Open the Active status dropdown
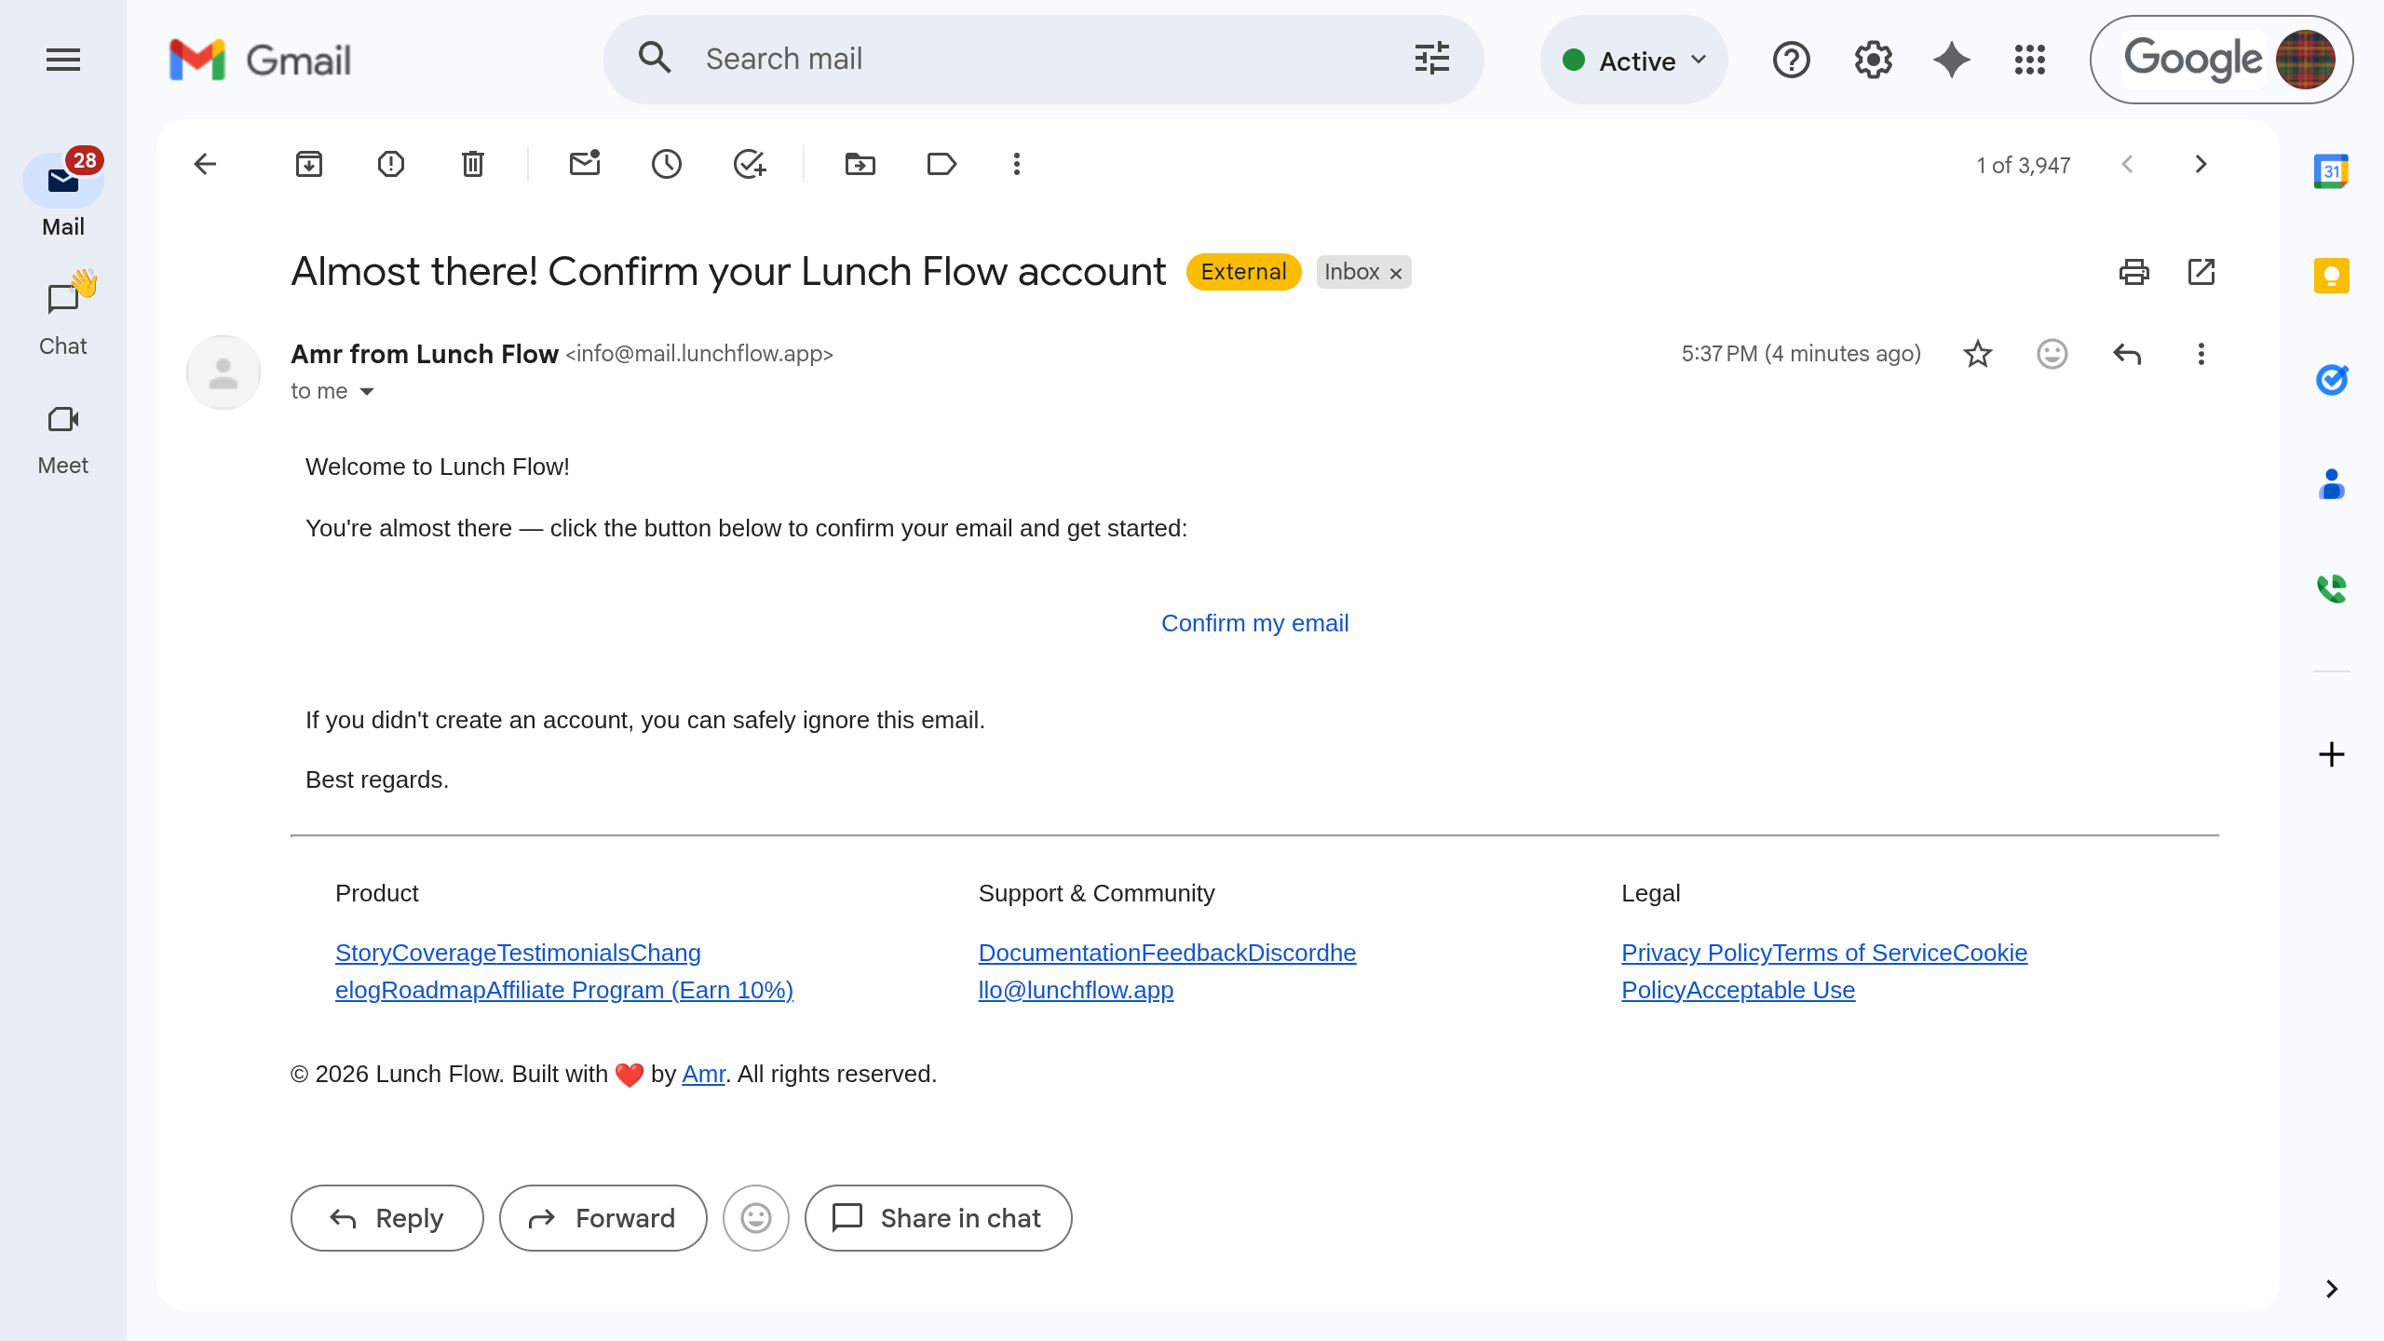The width and height of the screenshot is (2384, 1341). tap(1633, 60)
